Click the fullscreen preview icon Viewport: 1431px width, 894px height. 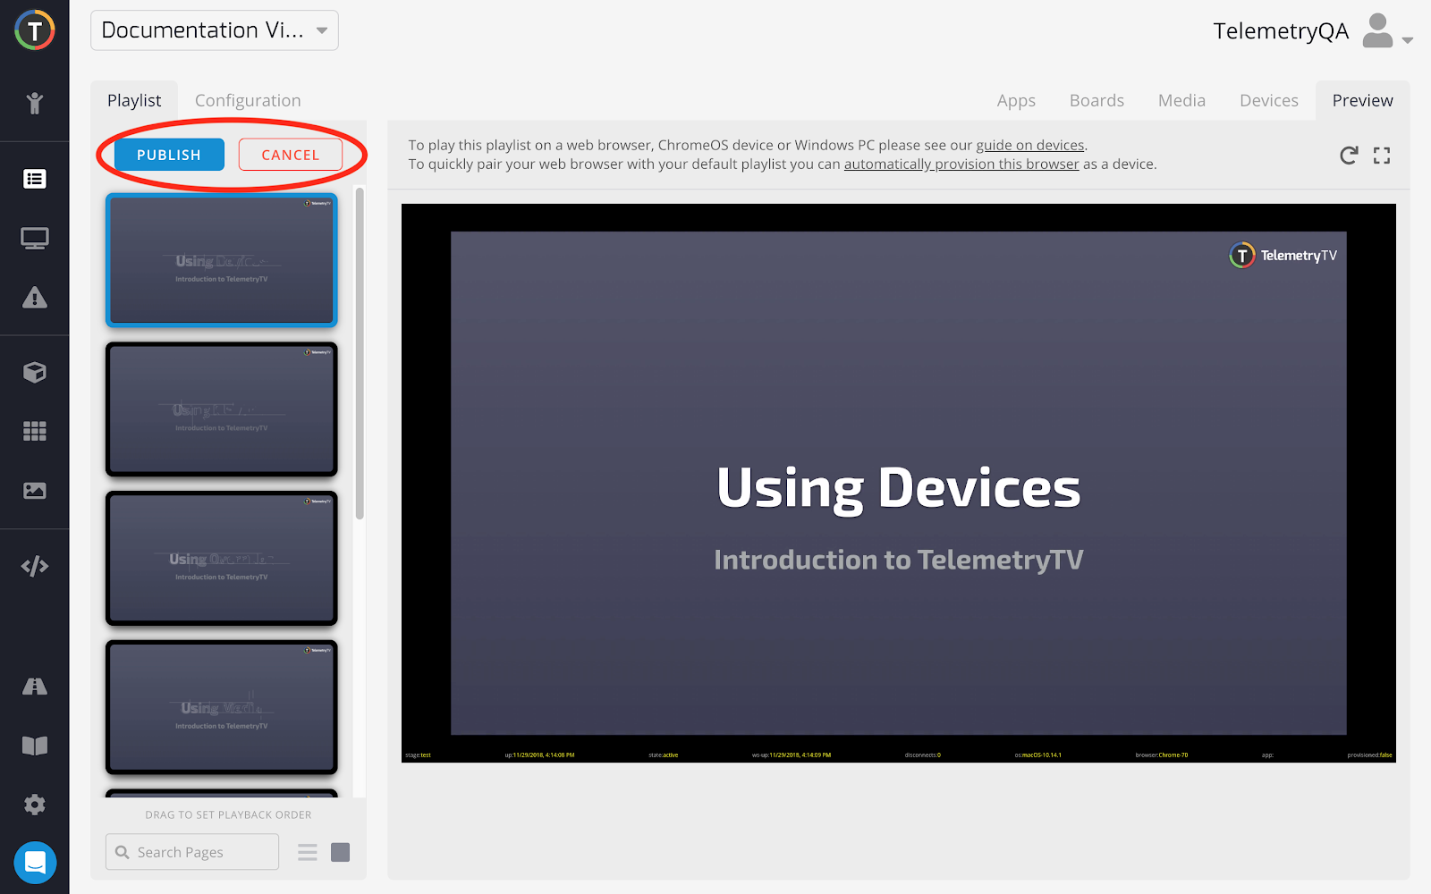pyautogui.click(x=1382, y=156)
